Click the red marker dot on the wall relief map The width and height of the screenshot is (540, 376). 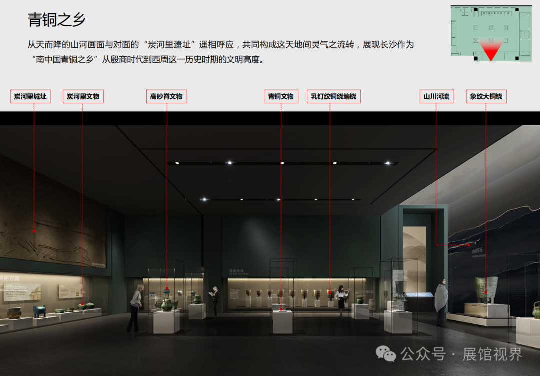click(34, 231)
